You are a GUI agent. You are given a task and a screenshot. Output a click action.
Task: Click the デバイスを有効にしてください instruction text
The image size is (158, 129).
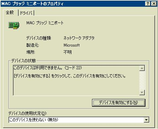70,76
